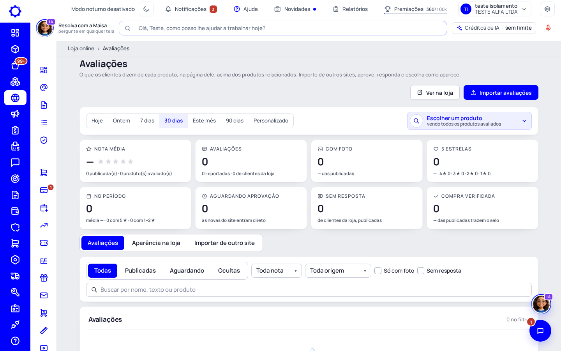Open the trending arrow icon in submenu
The height and width of the screenshot is (351, 561).
44,225
